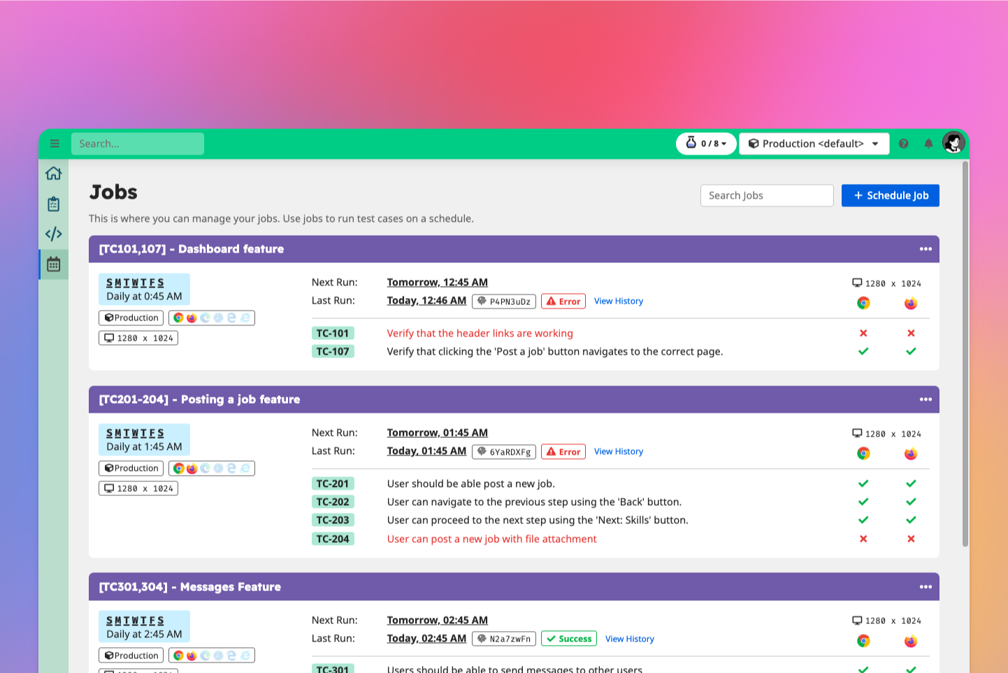Click the TC-101 test case tag
1008x673 pixels.
(x=333, y=333)
